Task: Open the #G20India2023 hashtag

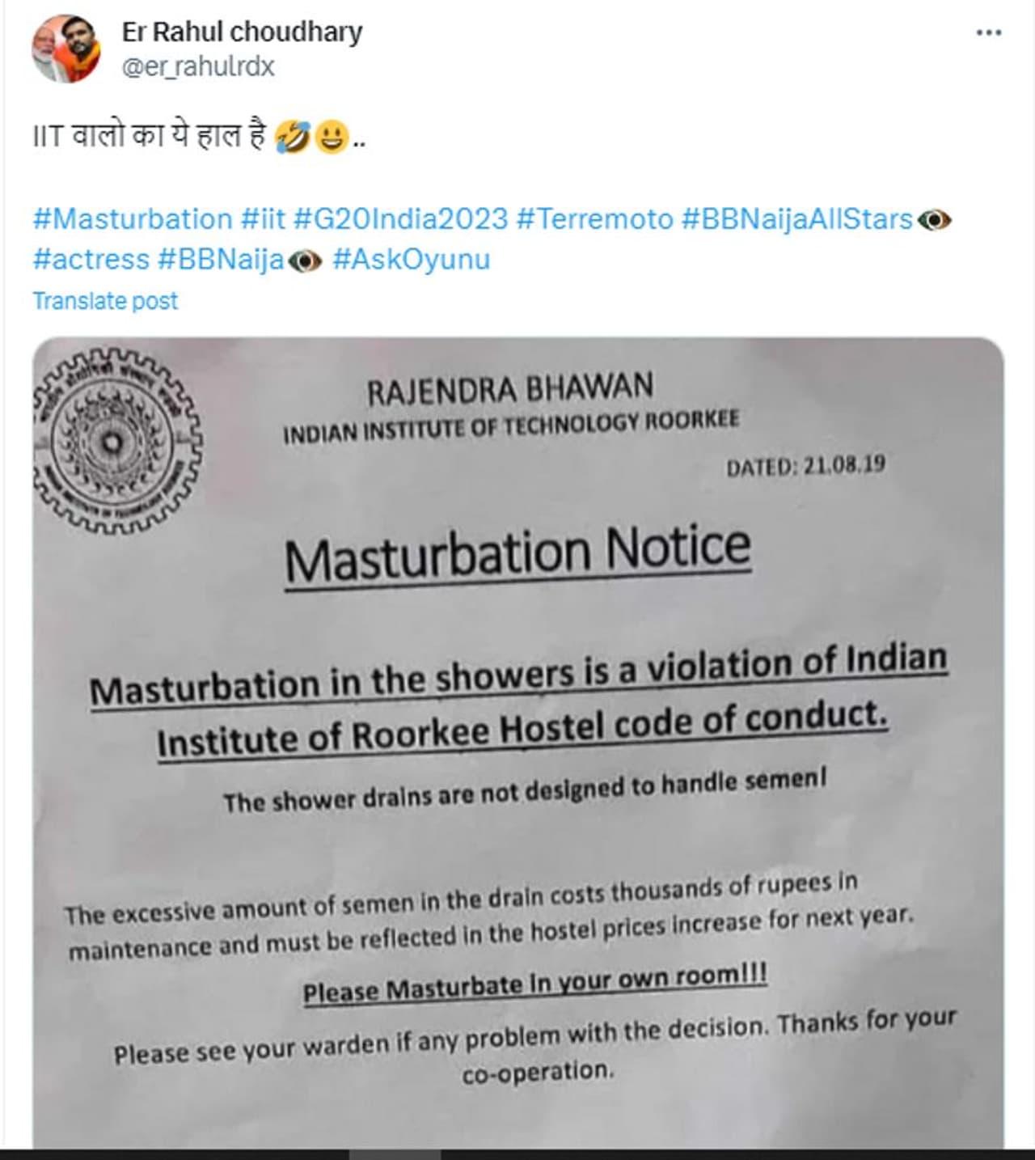Action: (x=401, y=219)
